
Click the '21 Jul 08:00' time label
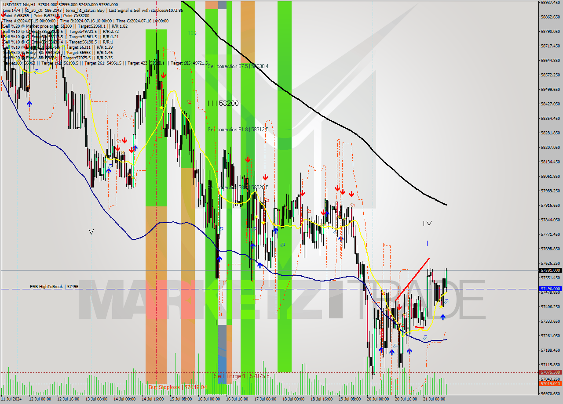[x=434, y=399]
